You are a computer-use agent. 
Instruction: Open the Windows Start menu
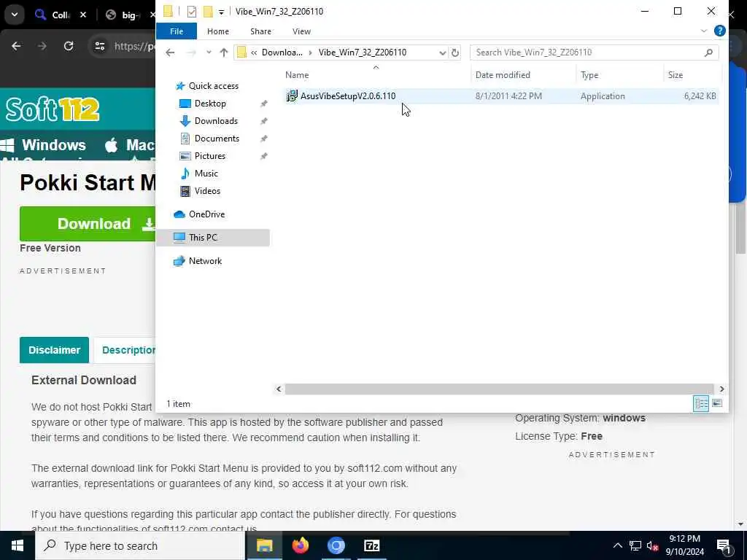point(18,545)
